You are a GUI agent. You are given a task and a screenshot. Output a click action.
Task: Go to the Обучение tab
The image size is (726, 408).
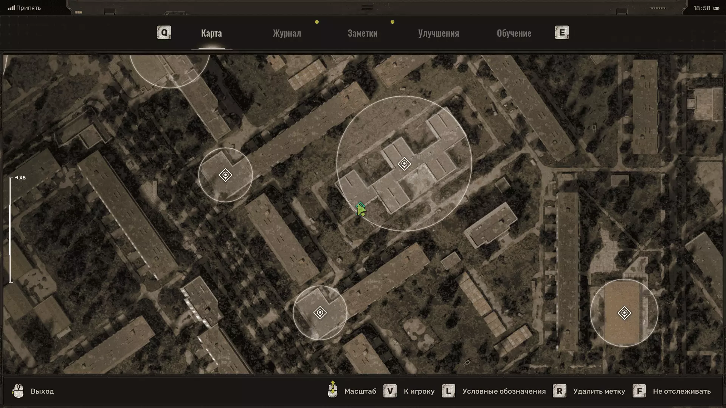pos(514,33)
